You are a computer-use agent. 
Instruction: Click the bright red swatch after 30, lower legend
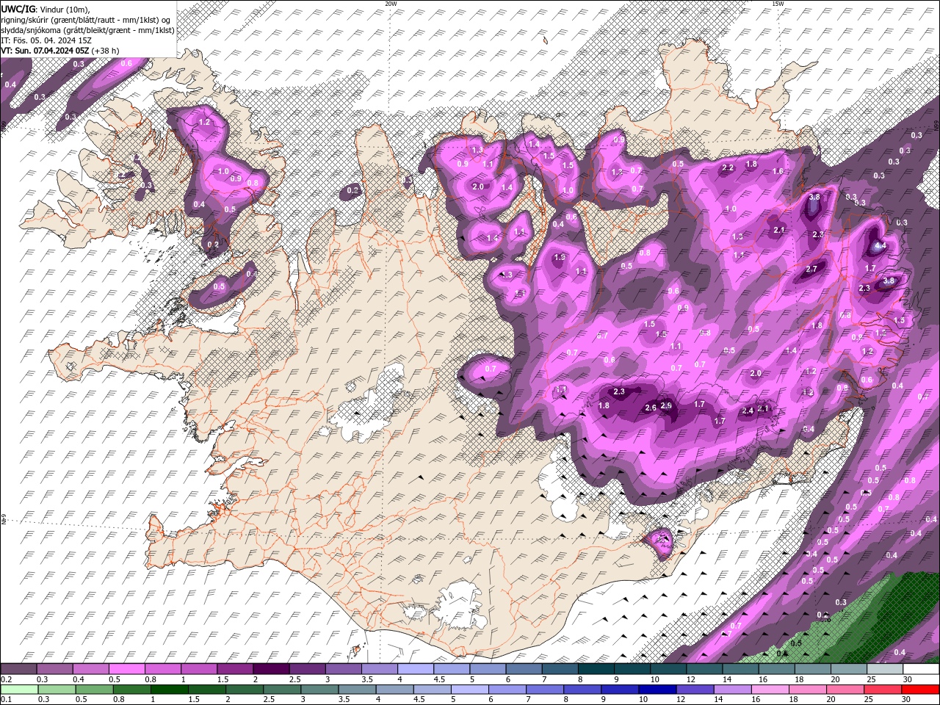click(921, 690)
